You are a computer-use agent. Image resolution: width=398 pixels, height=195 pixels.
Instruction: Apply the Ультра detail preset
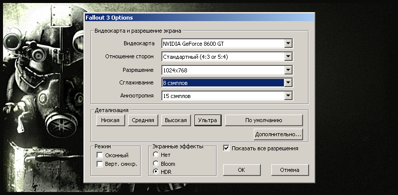[208, 120]
